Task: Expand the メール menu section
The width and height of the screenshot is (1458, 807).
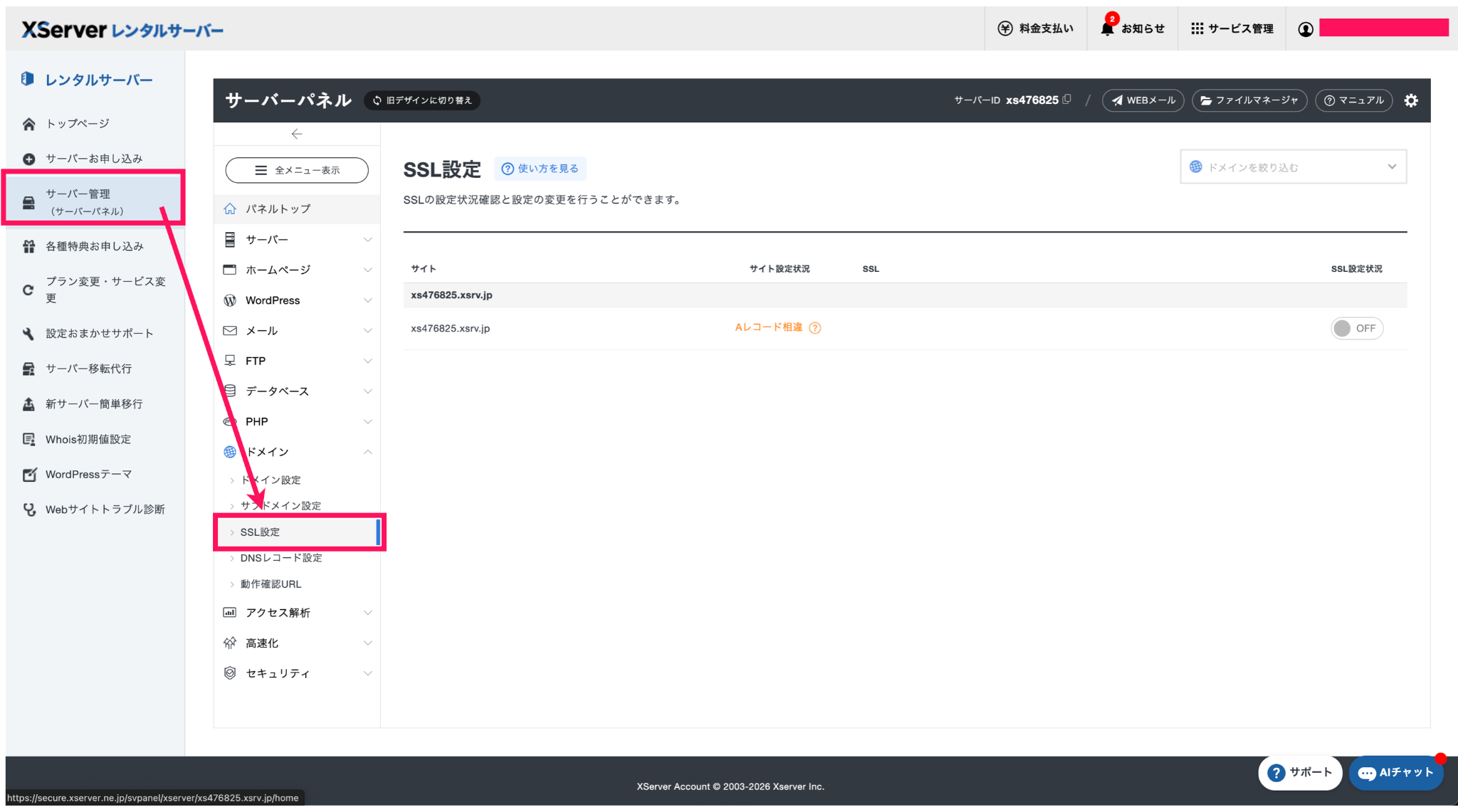Action: (x=297, y=331)
